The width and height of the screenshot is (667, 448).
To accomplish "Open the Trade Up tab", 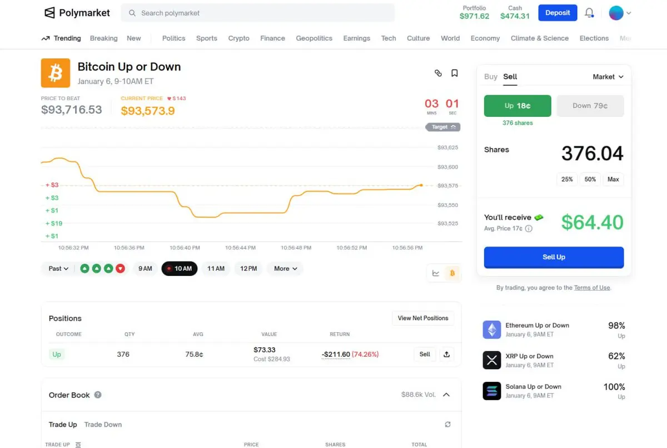I will [63, 425].
